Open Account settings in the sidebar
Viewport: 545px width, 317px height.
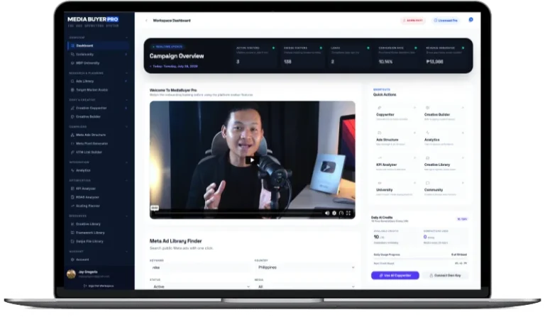[x=99, y=260]
